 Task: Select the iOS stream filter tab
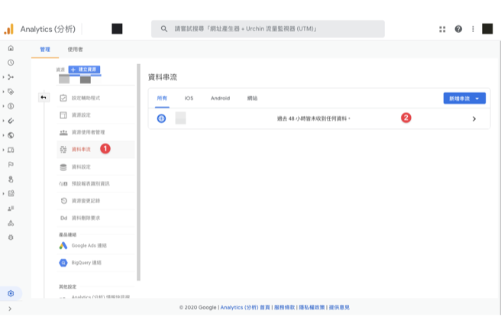click(x=189, y=99)
